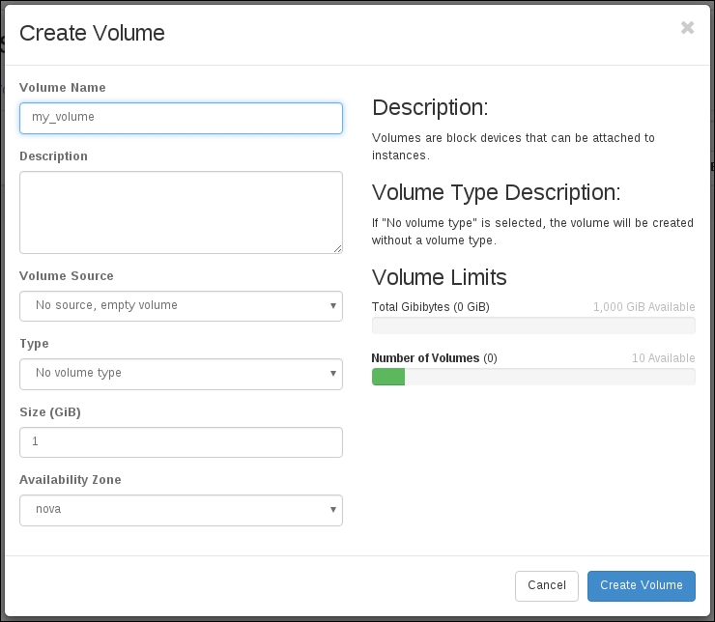
Task: Click the 1,000 GiB Available text
Action: tap(643, 307)
